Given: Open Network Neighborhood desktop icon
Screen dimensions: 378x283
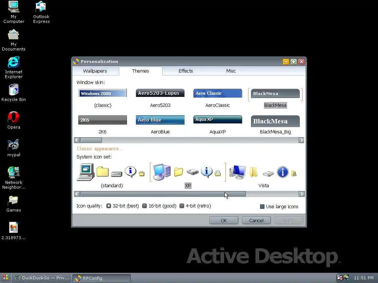Looking at the screenshot, I should click(x=14, y=178).
